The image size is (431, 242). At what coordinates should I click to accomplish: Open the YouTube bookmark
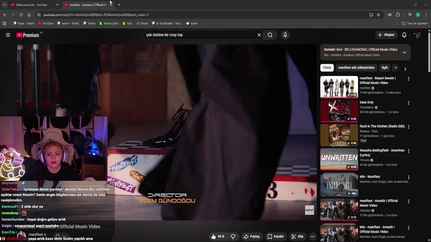coord(45,24)
